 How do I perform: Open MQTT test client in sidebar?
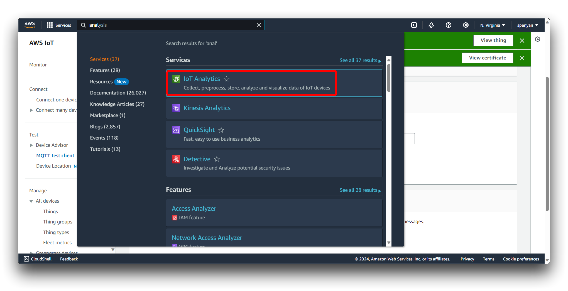tap(55, 156)
